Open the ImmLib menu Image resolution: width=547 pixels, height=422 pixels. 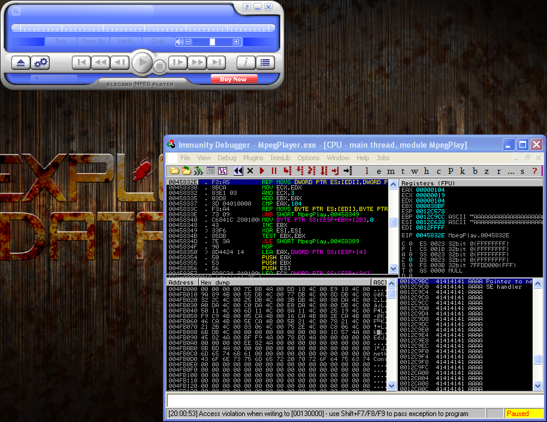(x=280, y=158)
